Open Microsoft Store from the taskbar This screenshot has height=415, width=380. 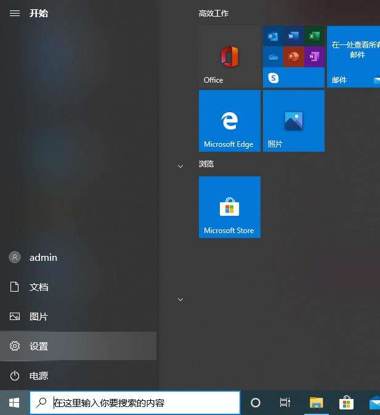(346, 403)
